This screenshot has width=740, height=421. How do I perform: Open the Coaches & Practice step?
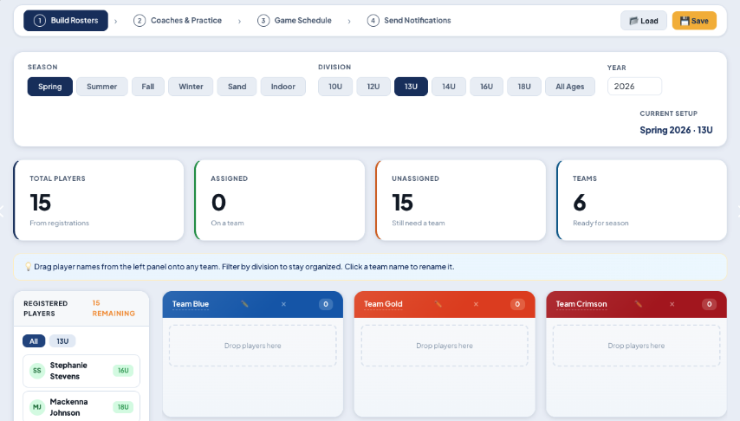pos(178,20)
